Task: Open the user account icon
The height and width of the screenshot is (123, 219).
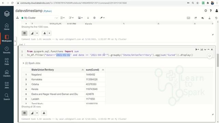Action: click(x=217, y=11)
